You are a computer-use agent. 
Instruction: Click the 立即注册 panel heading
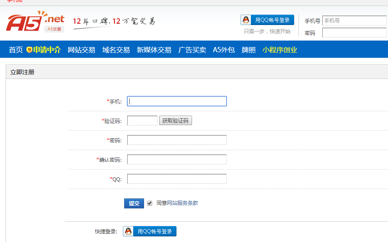point(22,72)
